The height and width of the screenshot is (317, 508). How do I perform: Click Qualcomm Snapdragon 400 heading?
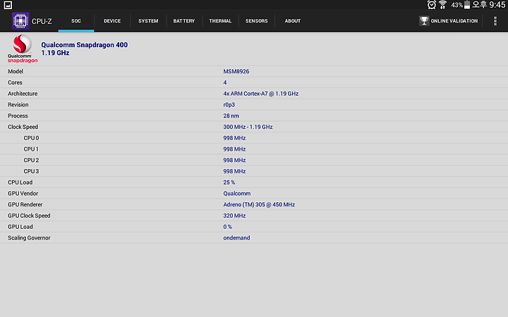click(84, 45)
